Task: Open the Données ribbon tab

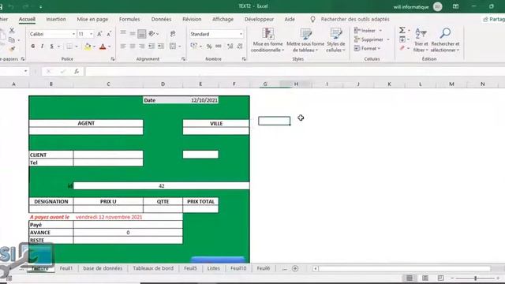Action: point(161,19)
